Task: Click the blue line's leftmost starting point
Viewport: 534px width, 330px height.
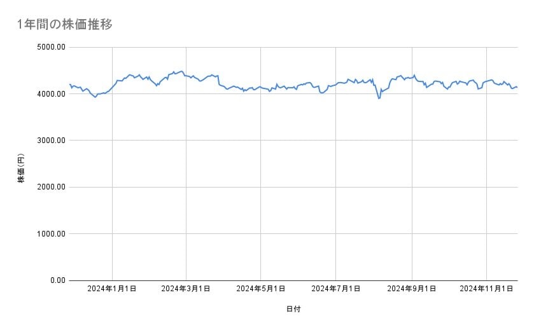Action: (70, 84)
